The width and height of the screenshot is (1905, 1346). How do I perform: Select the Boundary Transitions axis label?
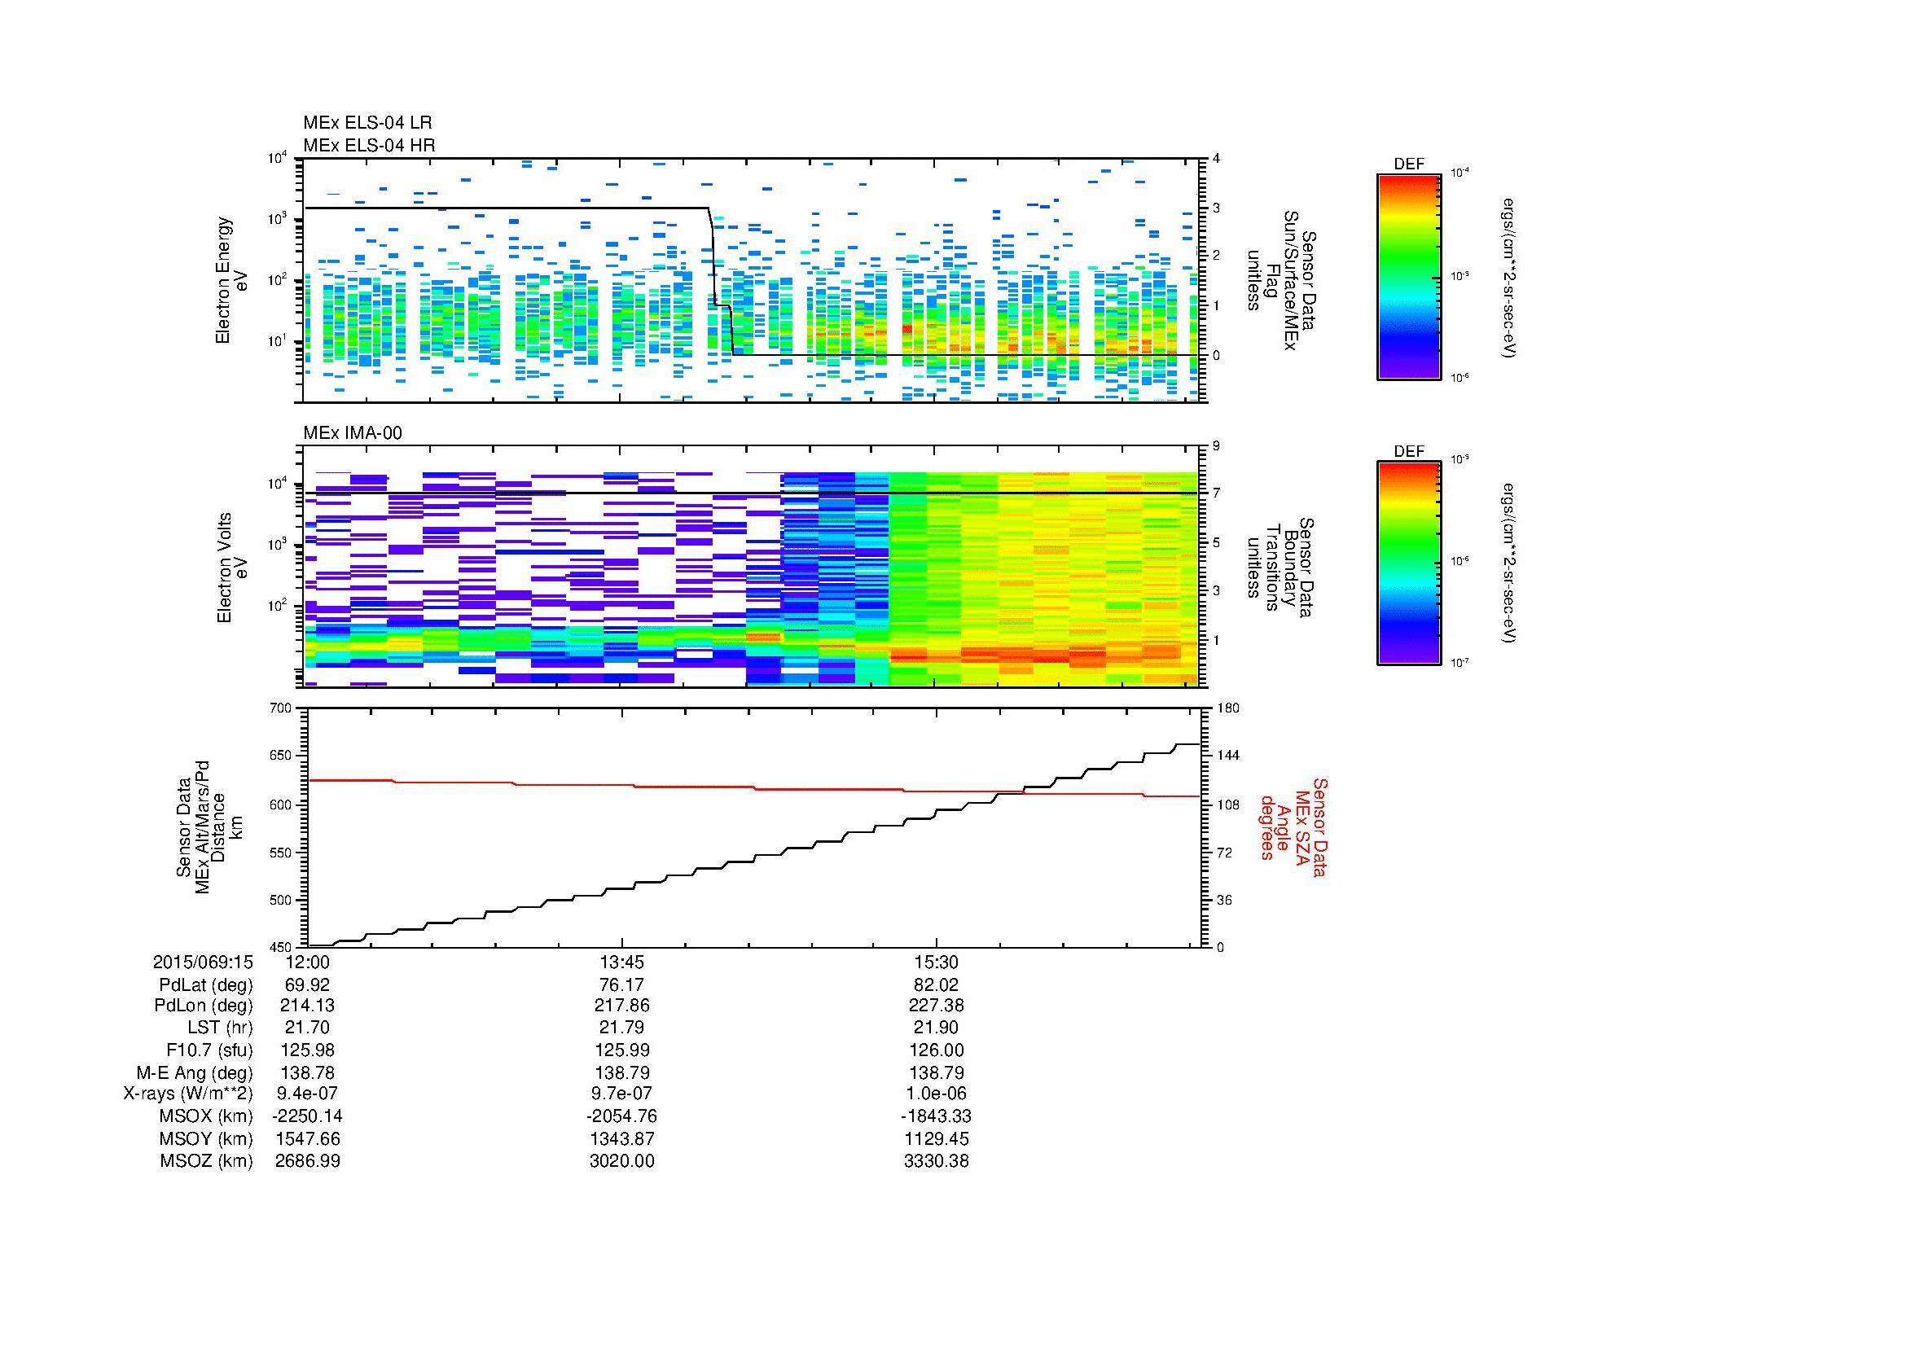(x=1281, y=568)
